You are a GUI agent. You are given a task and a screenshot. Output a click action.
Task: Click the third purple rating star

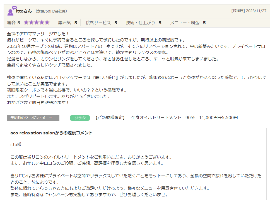tap(37, 23)
